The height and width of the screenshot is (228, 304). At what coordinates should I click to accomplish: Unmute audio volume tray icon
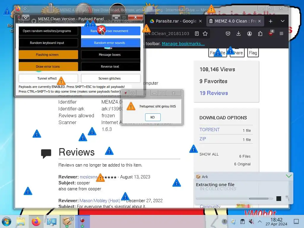(x=251, y=221)
